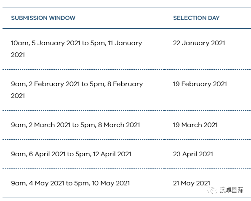Select the 5 January 2021 submission window text
The width and height of the screenshot is (251, 201).
tap(76, 49)
